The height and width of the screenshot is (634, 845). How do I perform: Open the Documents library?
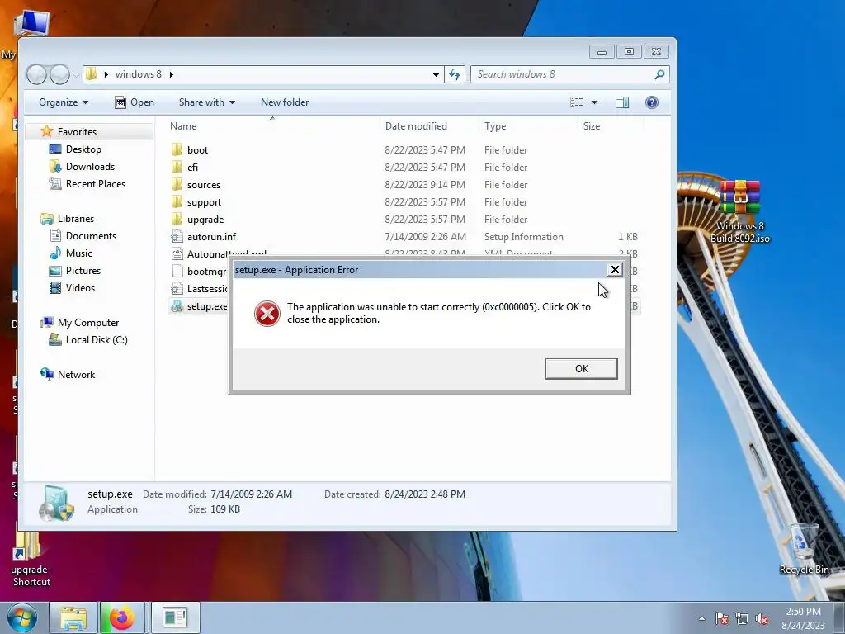point(91,236)
